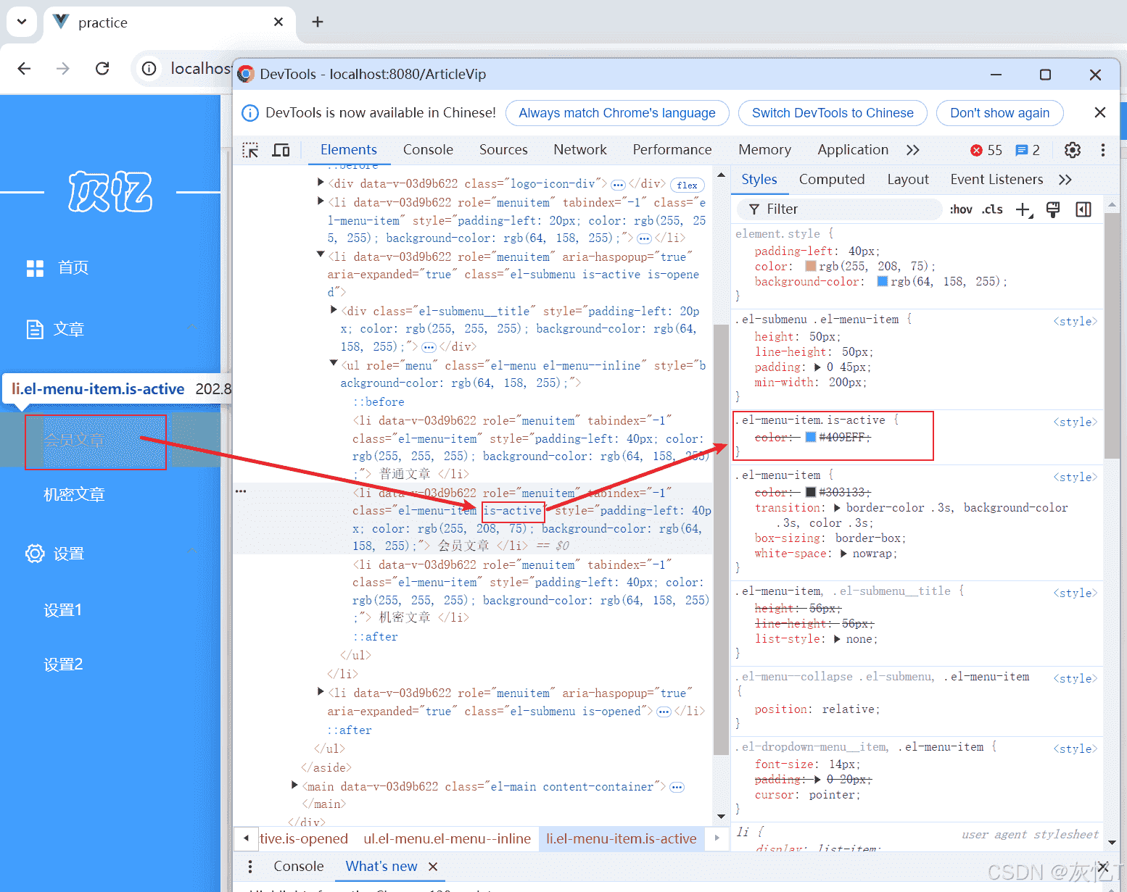
Task: Activate the inspect element picker icon
Action: click(250, 150)
